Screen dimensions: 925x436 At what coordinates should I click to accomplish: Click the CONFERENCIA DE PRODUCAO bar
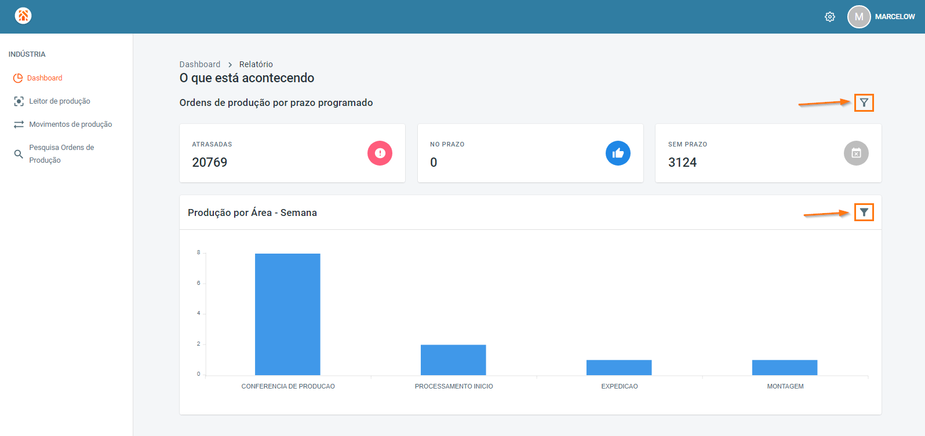point(287,314)
